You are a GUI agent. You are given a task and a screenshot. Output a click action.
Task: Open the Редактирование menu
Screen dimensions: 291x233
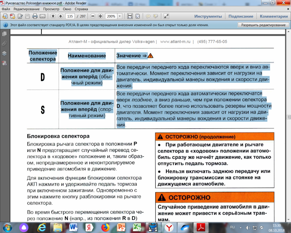pos(26,9)
